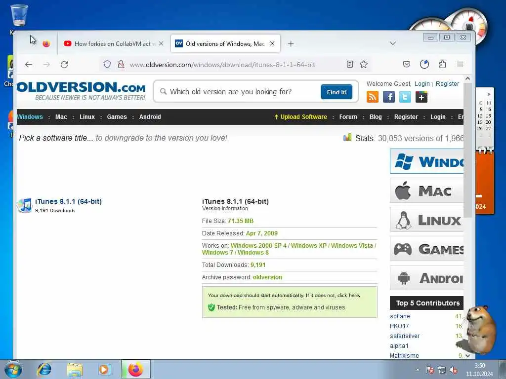
Task: Open contributor safarisilver profile
Action: coord(405,336)
